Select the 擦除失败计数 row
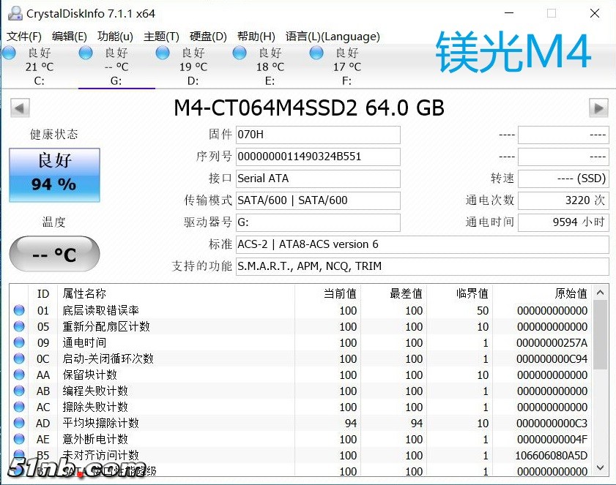 (x=301, y=407)
